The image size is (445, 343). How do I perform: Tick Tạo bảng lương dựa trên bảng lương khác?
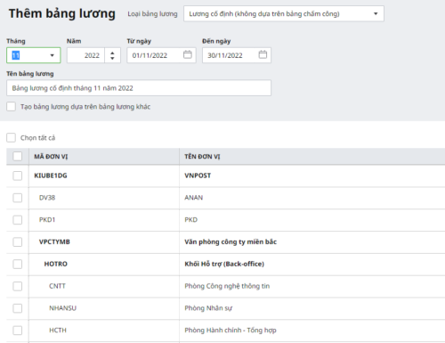coord(12,107)
